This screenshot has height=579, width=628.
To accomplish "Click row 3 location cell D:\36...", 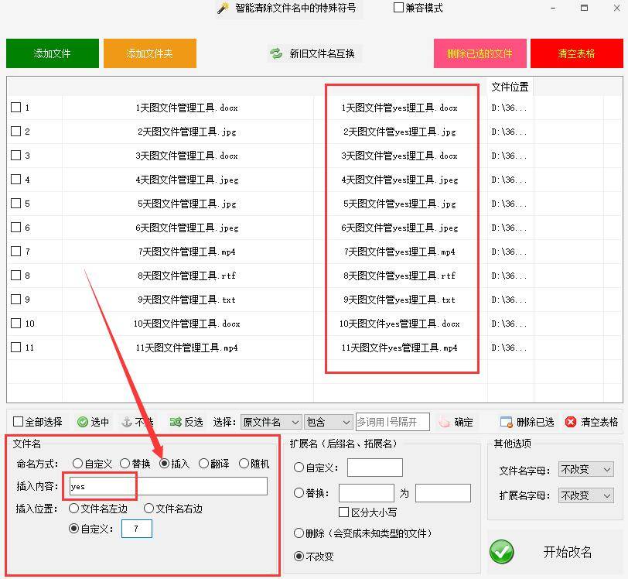I will point(509,156).
